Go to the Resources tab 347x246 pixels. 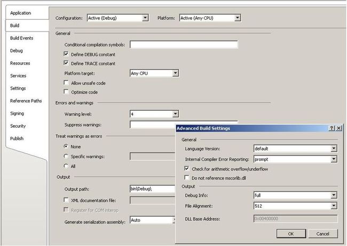pyautogui.click(x=20, y=63)
